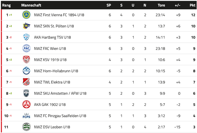Click the FC Pinzgau Saalfelden FCPS logo
The height and width of the screenshot is (133, 197).
point(26,116)
